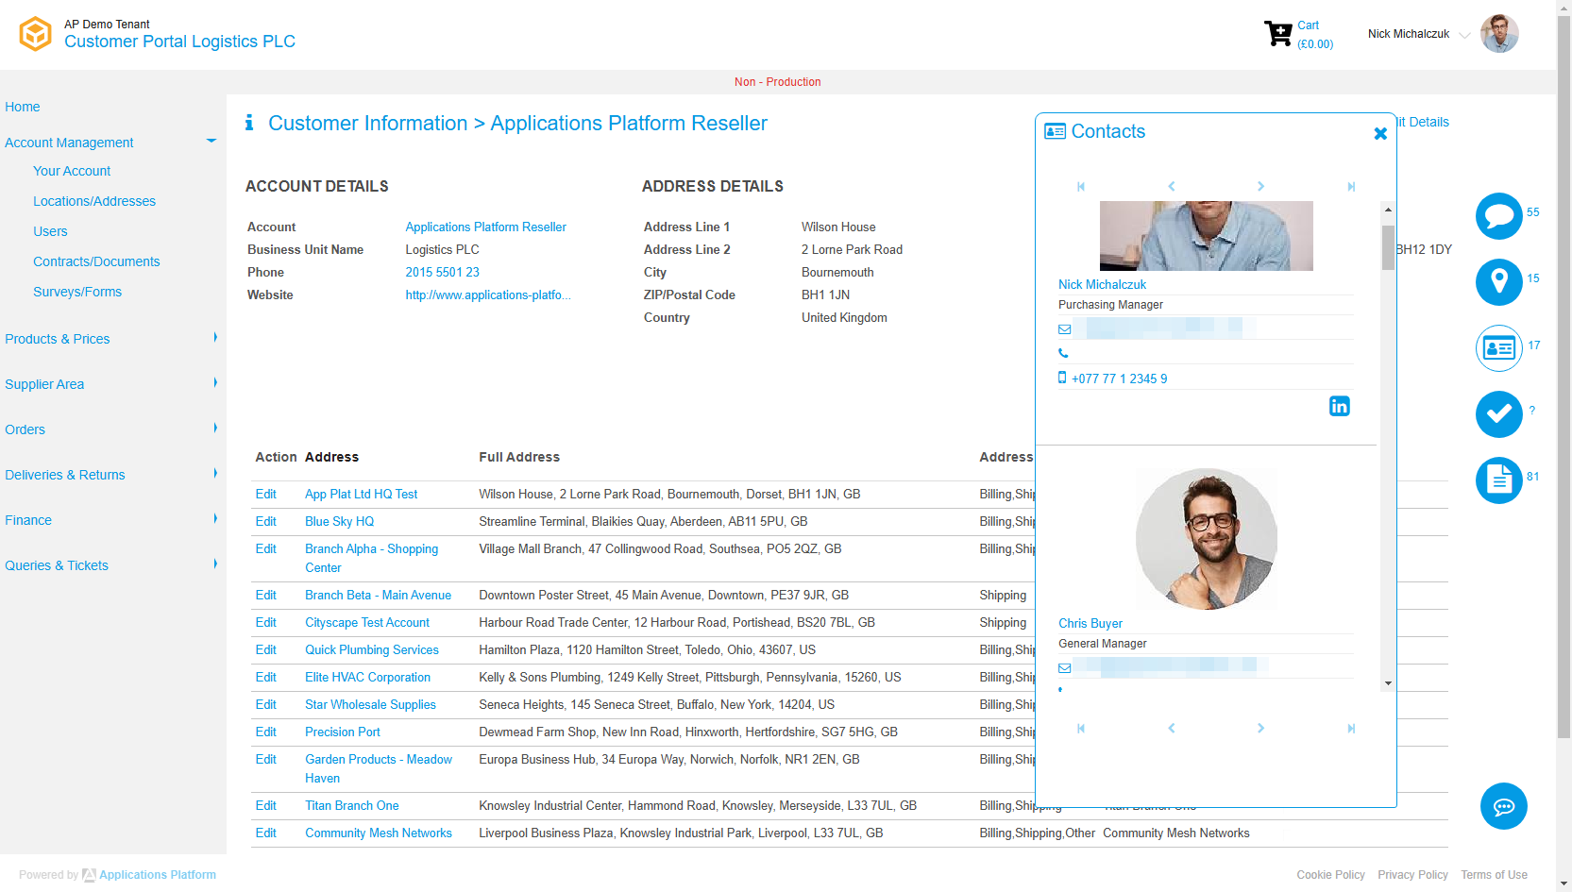This screenshot has height=892, width=1572.
Task: Open the website URL link
Action: [488, 295]
